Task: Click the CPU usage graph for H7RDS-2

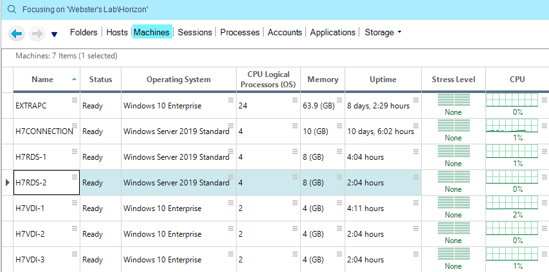Action: (512, 177)
